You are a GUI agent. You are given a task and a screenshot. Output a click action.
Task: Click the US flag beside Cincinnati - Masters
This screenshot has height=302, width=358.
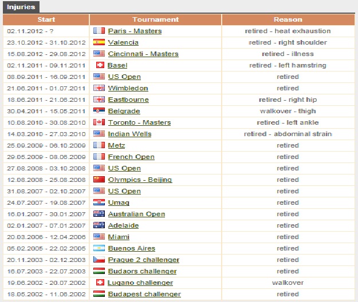[x=99, y=53]
